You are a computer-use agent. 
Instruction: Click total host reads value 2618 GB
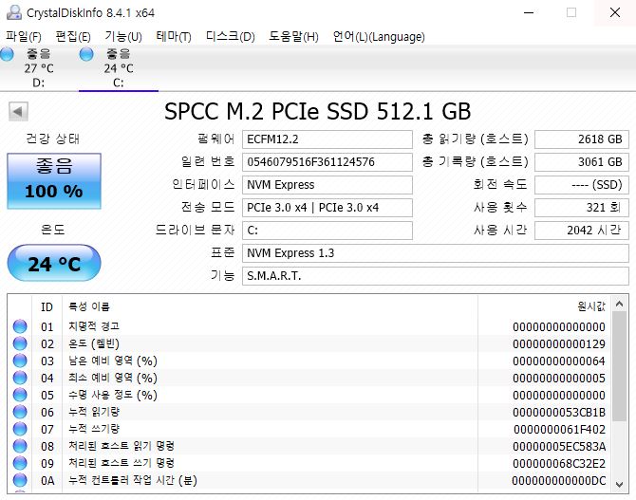(x=582, y=139)
